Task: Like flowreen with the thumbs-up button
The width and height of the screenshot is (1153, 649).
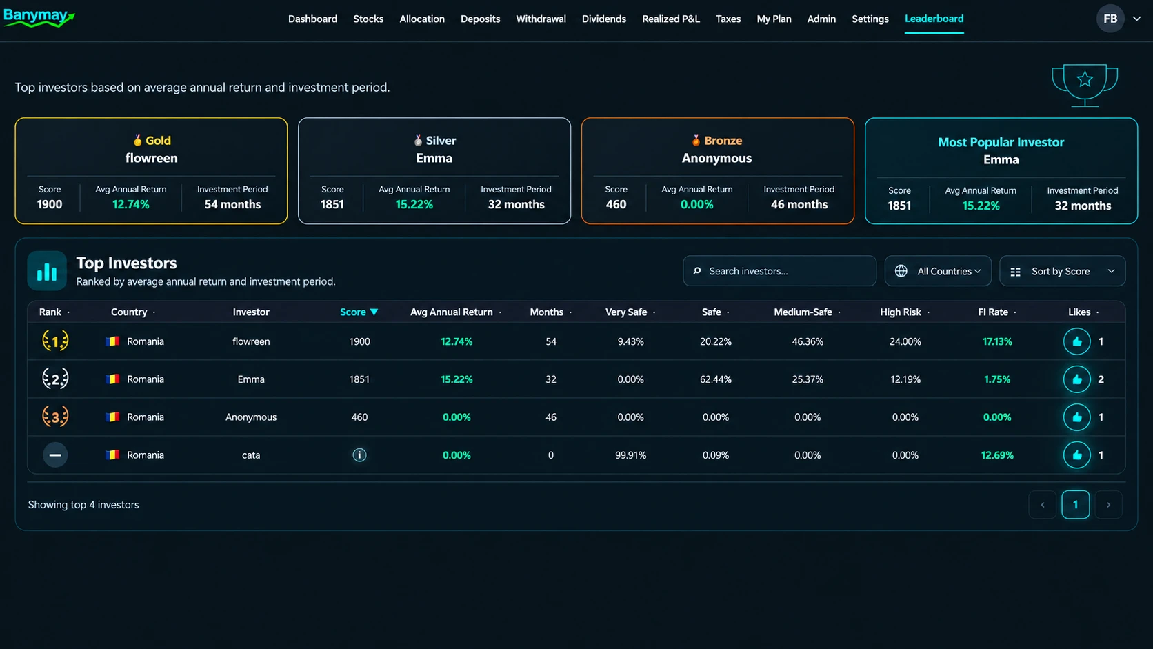Action: (1076, 341)
